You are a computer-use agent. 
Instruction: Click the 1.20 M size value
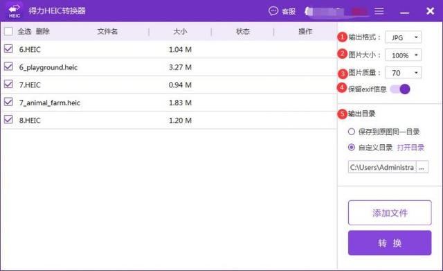180,121
